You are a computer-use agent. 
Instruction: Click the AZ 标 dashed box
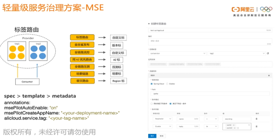tap(117, 60)
